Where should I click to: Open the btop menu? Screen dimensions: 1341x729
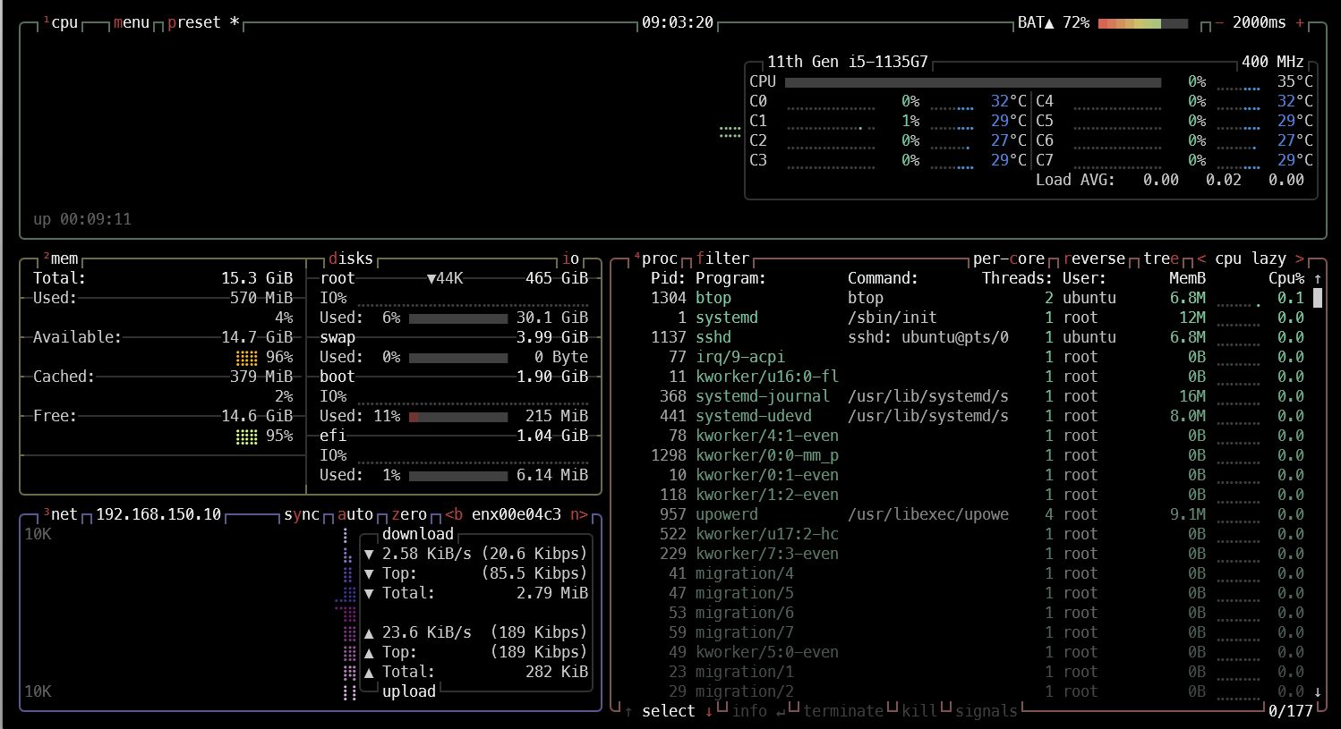[x=132, y=22]
